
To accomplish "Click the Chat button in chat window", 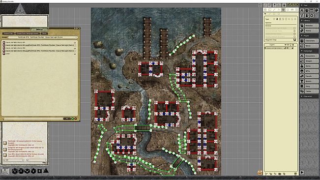I will click(x=44, y=162).
